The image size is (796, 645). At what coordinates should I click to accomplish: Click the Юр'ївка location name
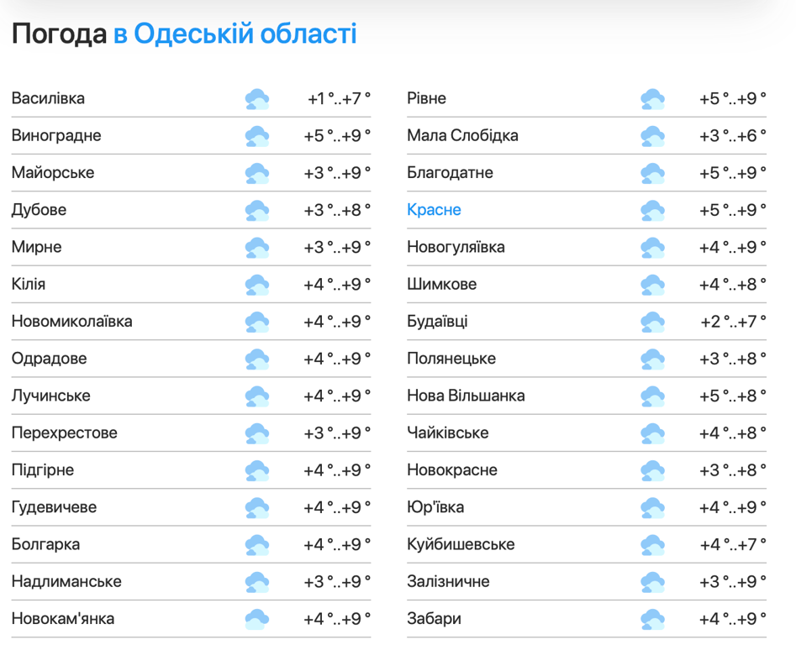coord(435,507)
